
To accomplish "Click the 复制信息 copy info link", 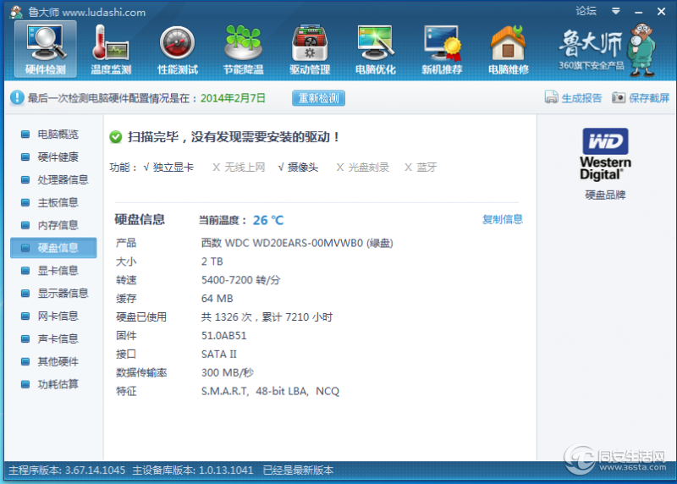I will (503, 219).
